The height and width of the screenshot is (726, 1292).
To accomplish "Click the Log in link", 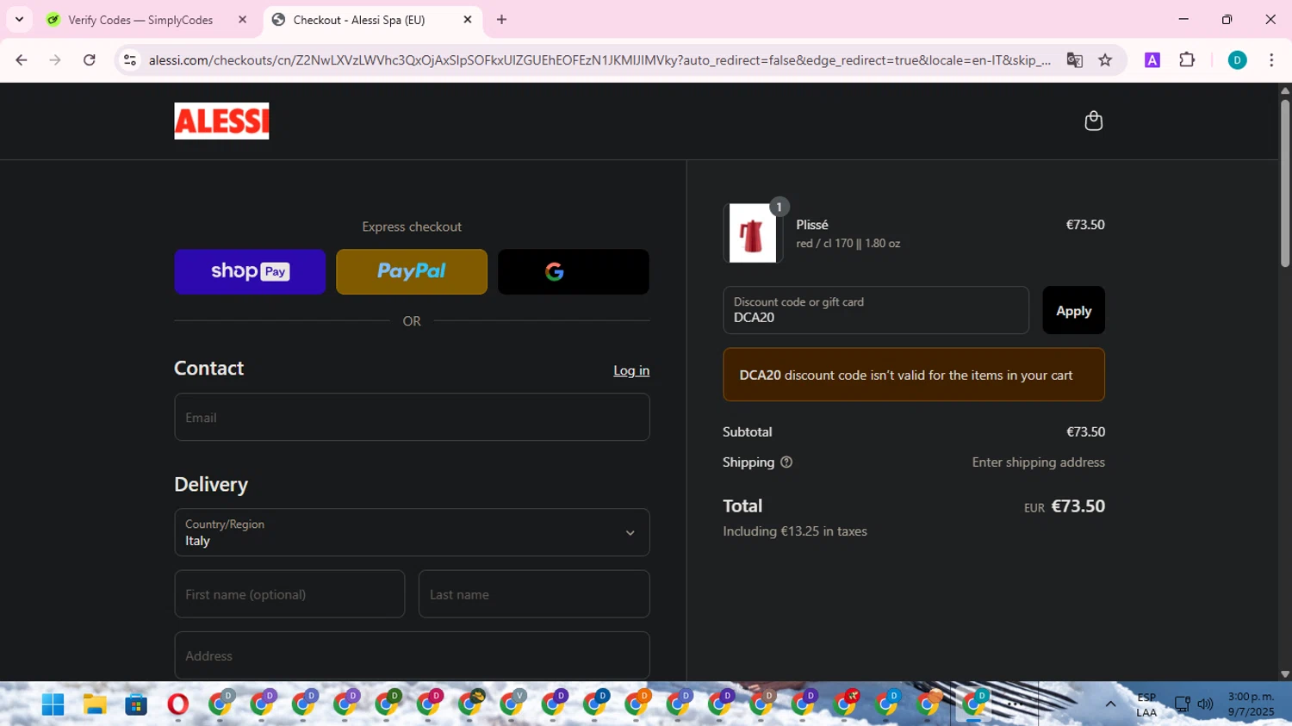I will tap(631, 370).
